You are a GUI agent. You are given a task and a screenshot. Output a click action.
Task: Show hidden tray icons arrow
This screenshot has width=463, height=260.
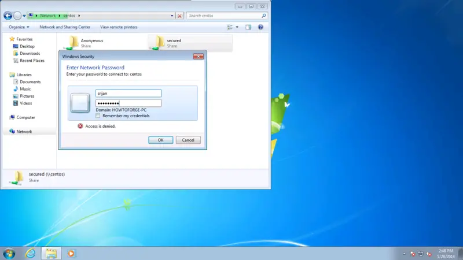click(x=404, y=254)
